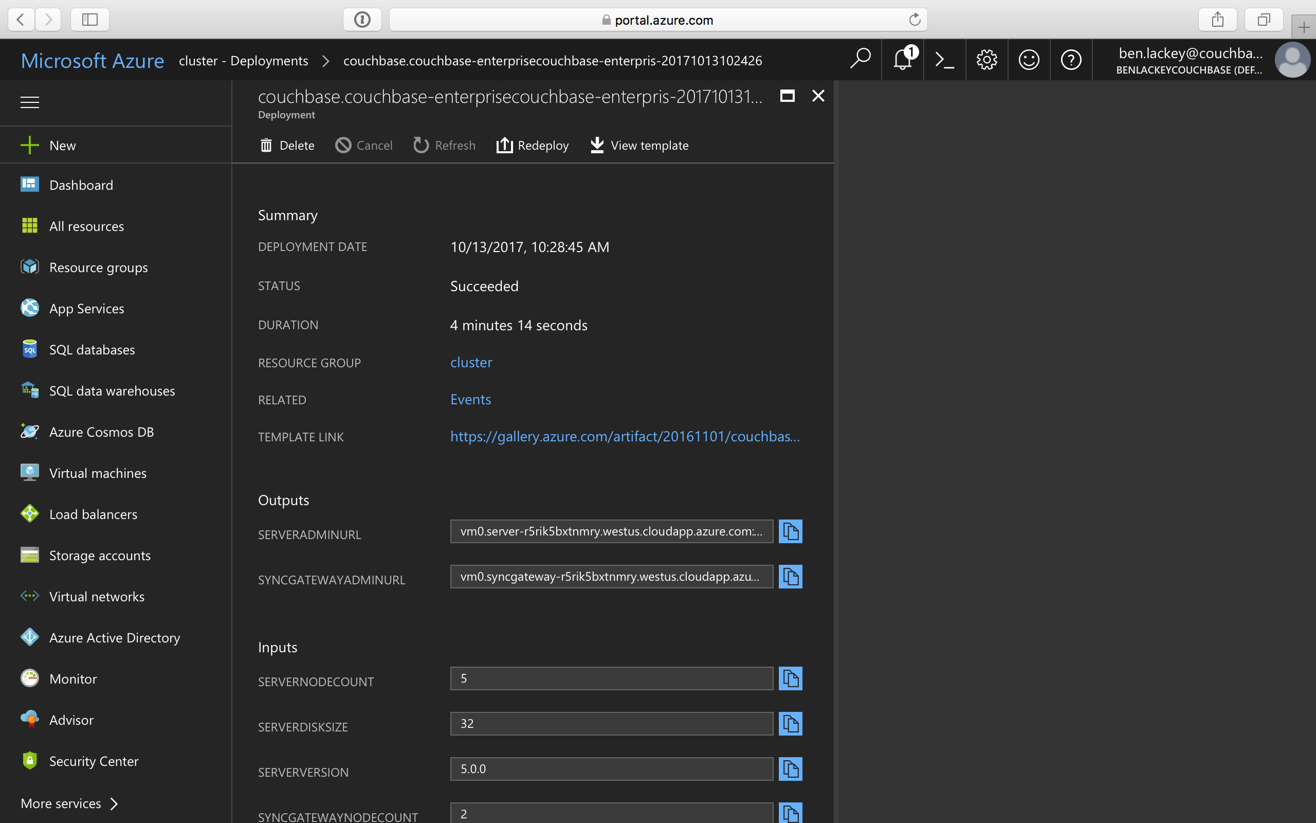The image size is (1316, 823).
Task: Navigate to cluster - Deployments breadcrumb
Action: pyautogui.click(x=243, y=60)
